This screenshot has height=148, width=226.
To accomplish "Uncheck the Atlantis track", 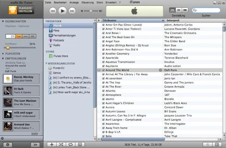I will 103,91.
